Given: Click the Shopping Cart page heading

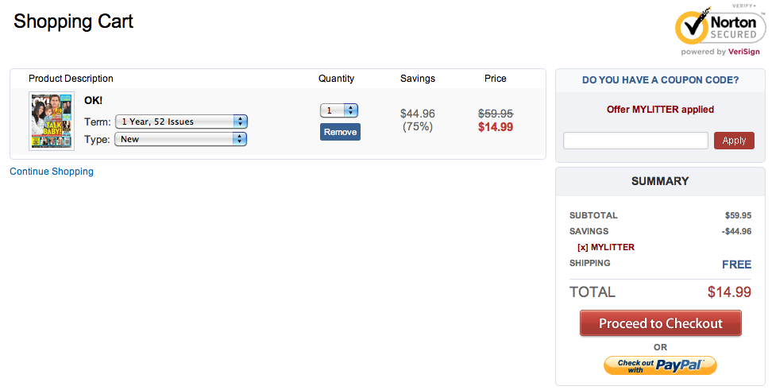Looking at the screenshot, I should click(x=74, y=21).
